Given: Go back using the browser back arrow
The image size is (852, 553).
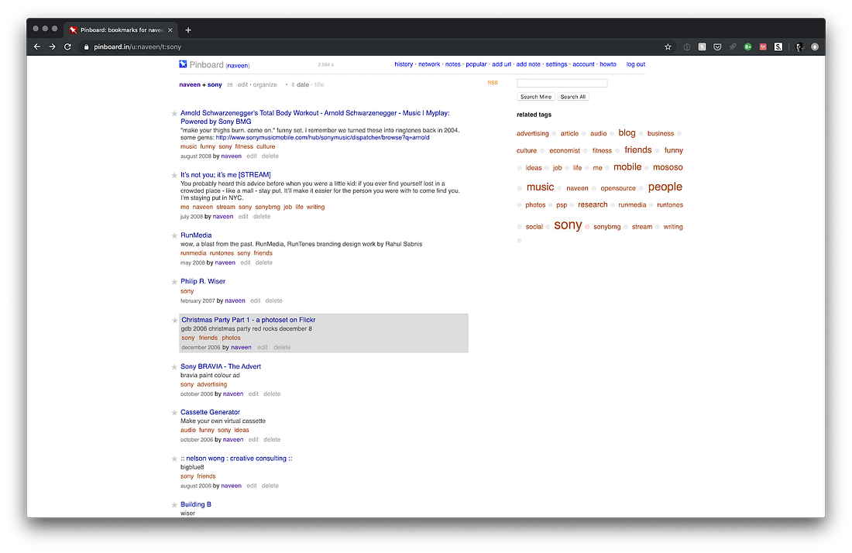Looking at the screenshot, I should [37, 46].
